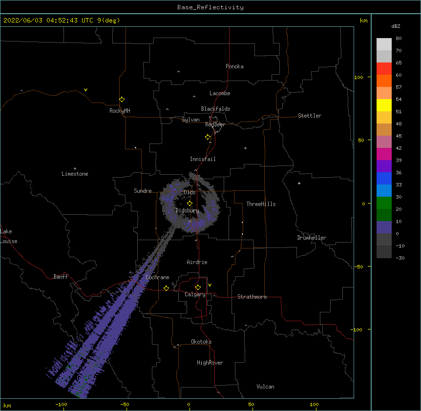Select the km unit label at top right
This screenshot has height=411, width=421.
(364, 21)
